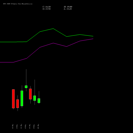The image size is (133, 133).
Task: Click the opening price value O: 11.95
Action: 47,9
